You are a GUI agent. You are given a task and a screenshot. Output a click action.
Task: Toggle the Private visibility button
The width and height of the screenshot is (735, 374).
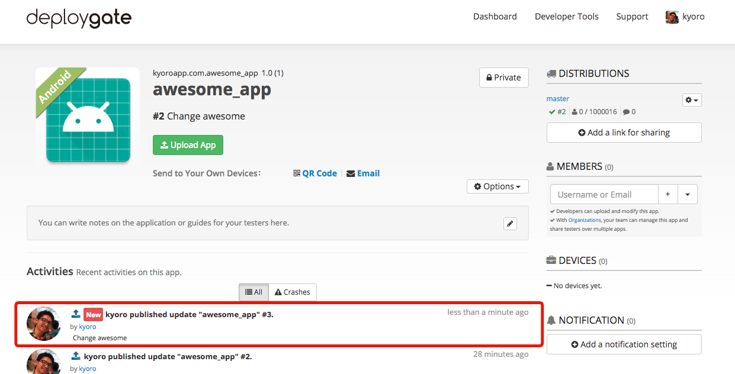coord(503,78)
